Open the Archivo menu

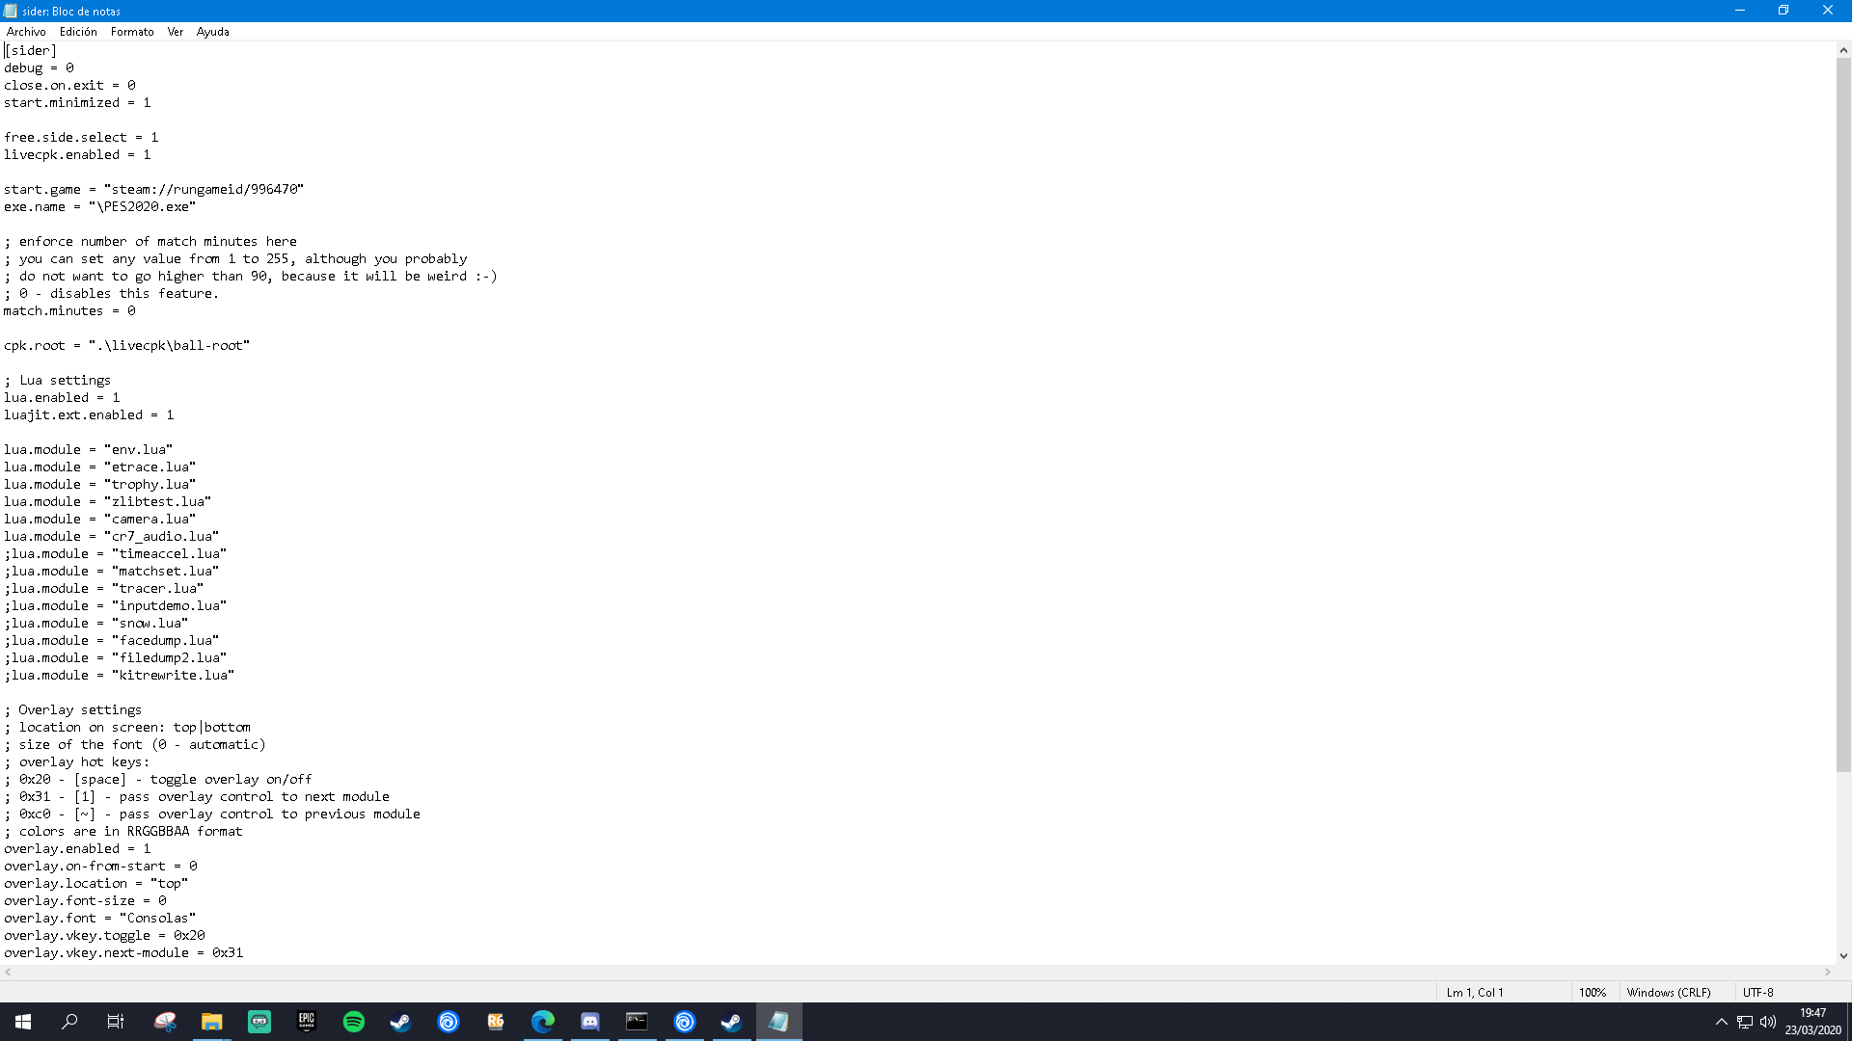click(x=26, y=32)
